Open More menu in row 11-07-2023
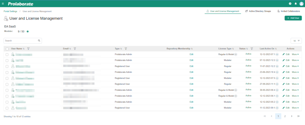Viewport: 305px width, 125px height. [x=295, y=66]
